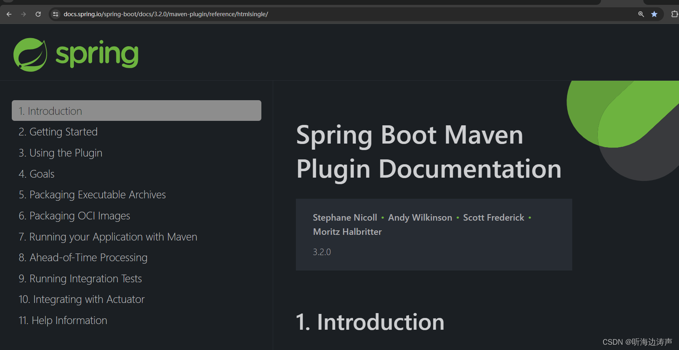This screenshot has width=679, height=350.
Task: Open 7. Running your Application with Maven
Action: click(108, 237)
